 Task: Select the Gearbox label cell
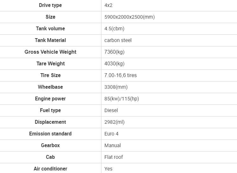click(50, 146)
